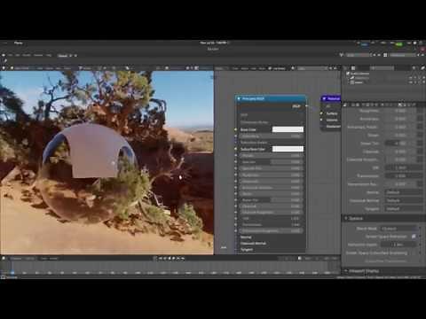
Task: Open the Render menu
Action: [27, 55]
